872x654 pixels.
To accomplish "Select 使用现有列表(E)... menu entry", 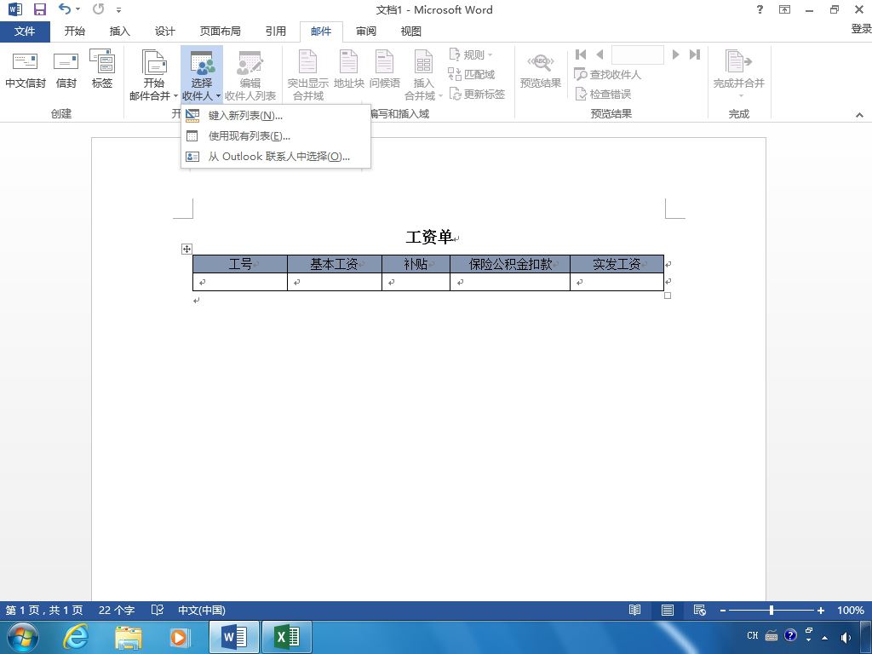I will coord(276,136).
